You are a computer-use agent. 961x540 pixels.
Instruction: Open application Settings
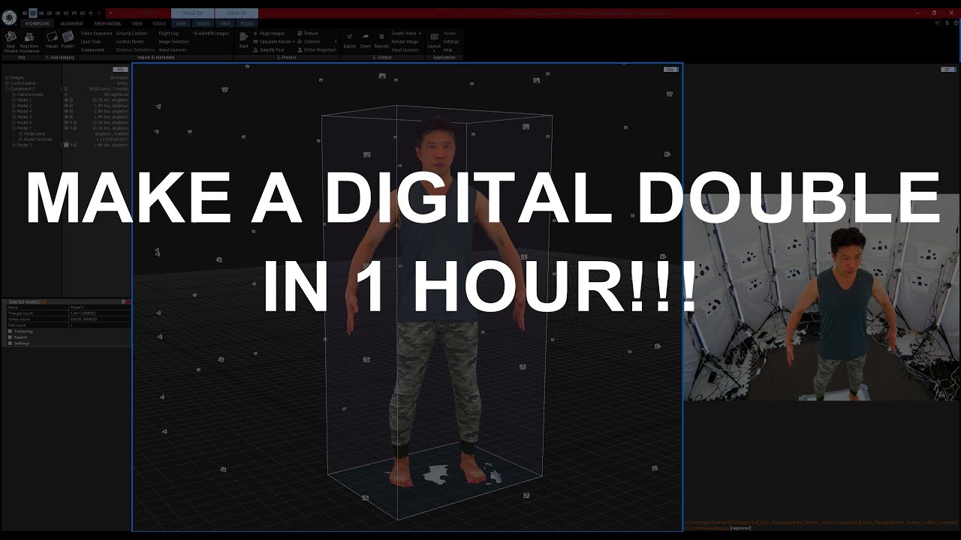(450, 42)
